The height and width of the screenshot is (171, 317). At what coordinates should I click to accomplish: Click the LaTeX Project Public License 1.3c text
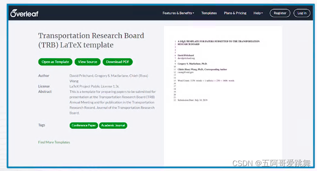tap(94, 86)
